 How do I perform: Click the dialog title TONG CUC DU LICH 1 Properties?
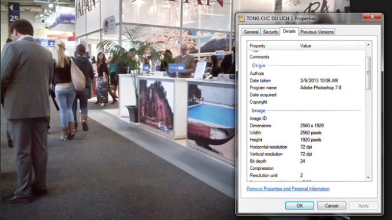pyautogui.click(x=281, y=18)
